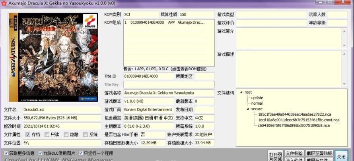Click the 主钥版本 field
The image size is (354, 161).
(149, 126)
